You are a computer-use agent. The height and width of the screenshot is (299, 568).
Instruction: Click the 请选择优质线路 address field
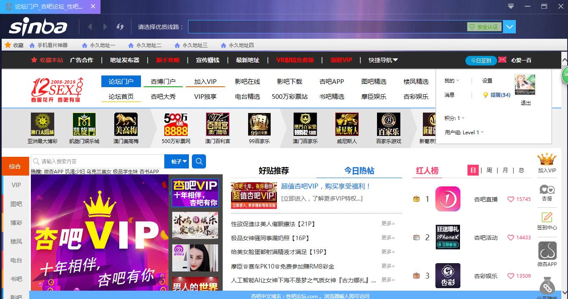click(327, 27)
